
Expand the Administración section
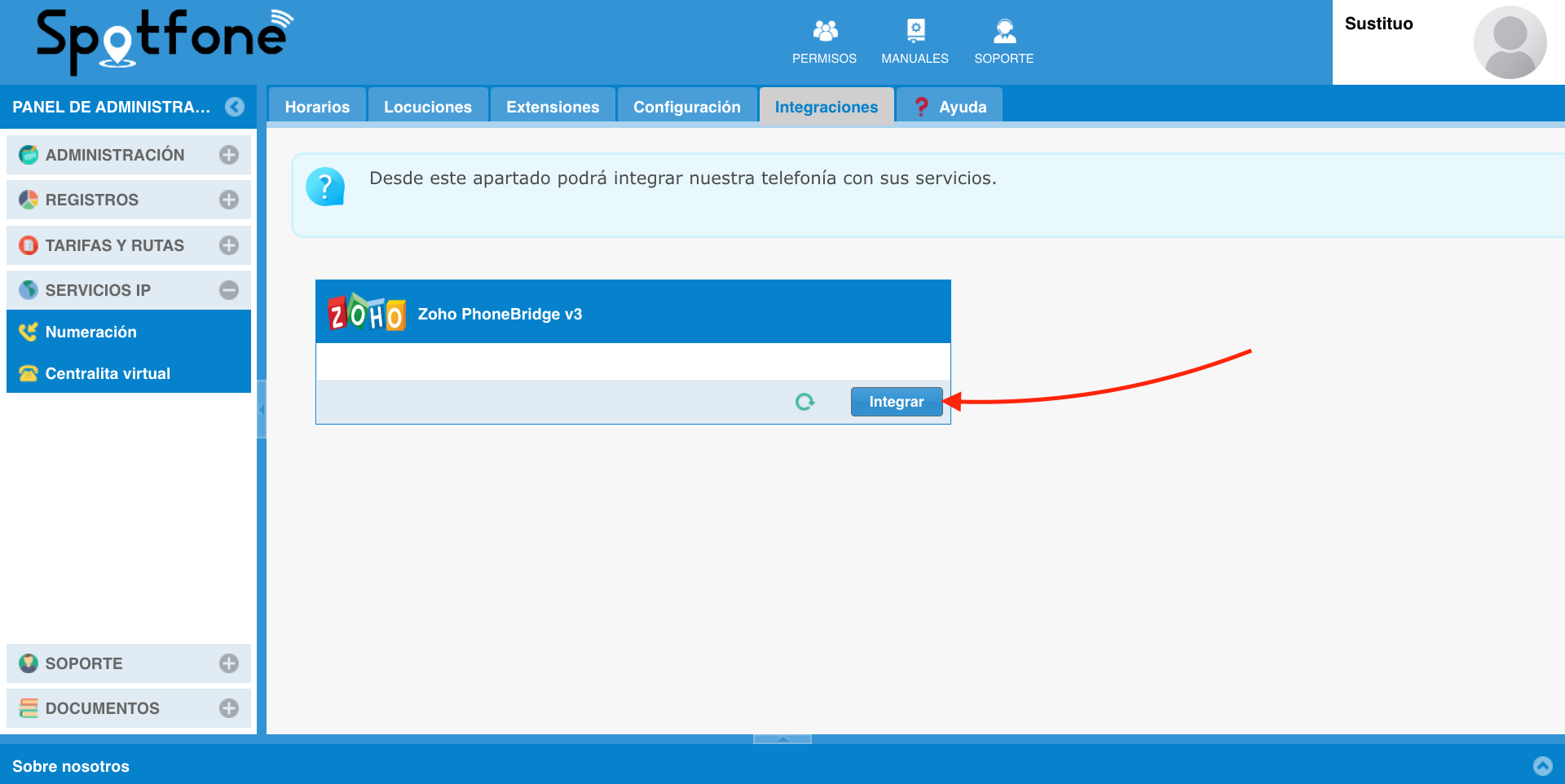229,155
